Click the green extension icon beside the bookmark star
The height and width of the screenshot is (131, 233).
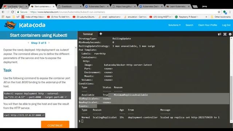pos(225,12)
